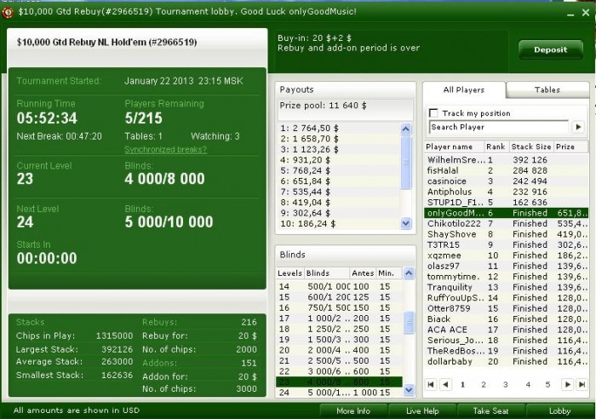The image size is (596, 419).
Task: Click the Blinds scrollbar thumb
Action: pyautogui.click(x=409, y=323)
